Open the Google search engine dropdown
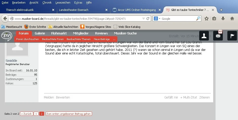Image resolution: width=238 pixels, height=120 pixels. [x=157, y=19]
